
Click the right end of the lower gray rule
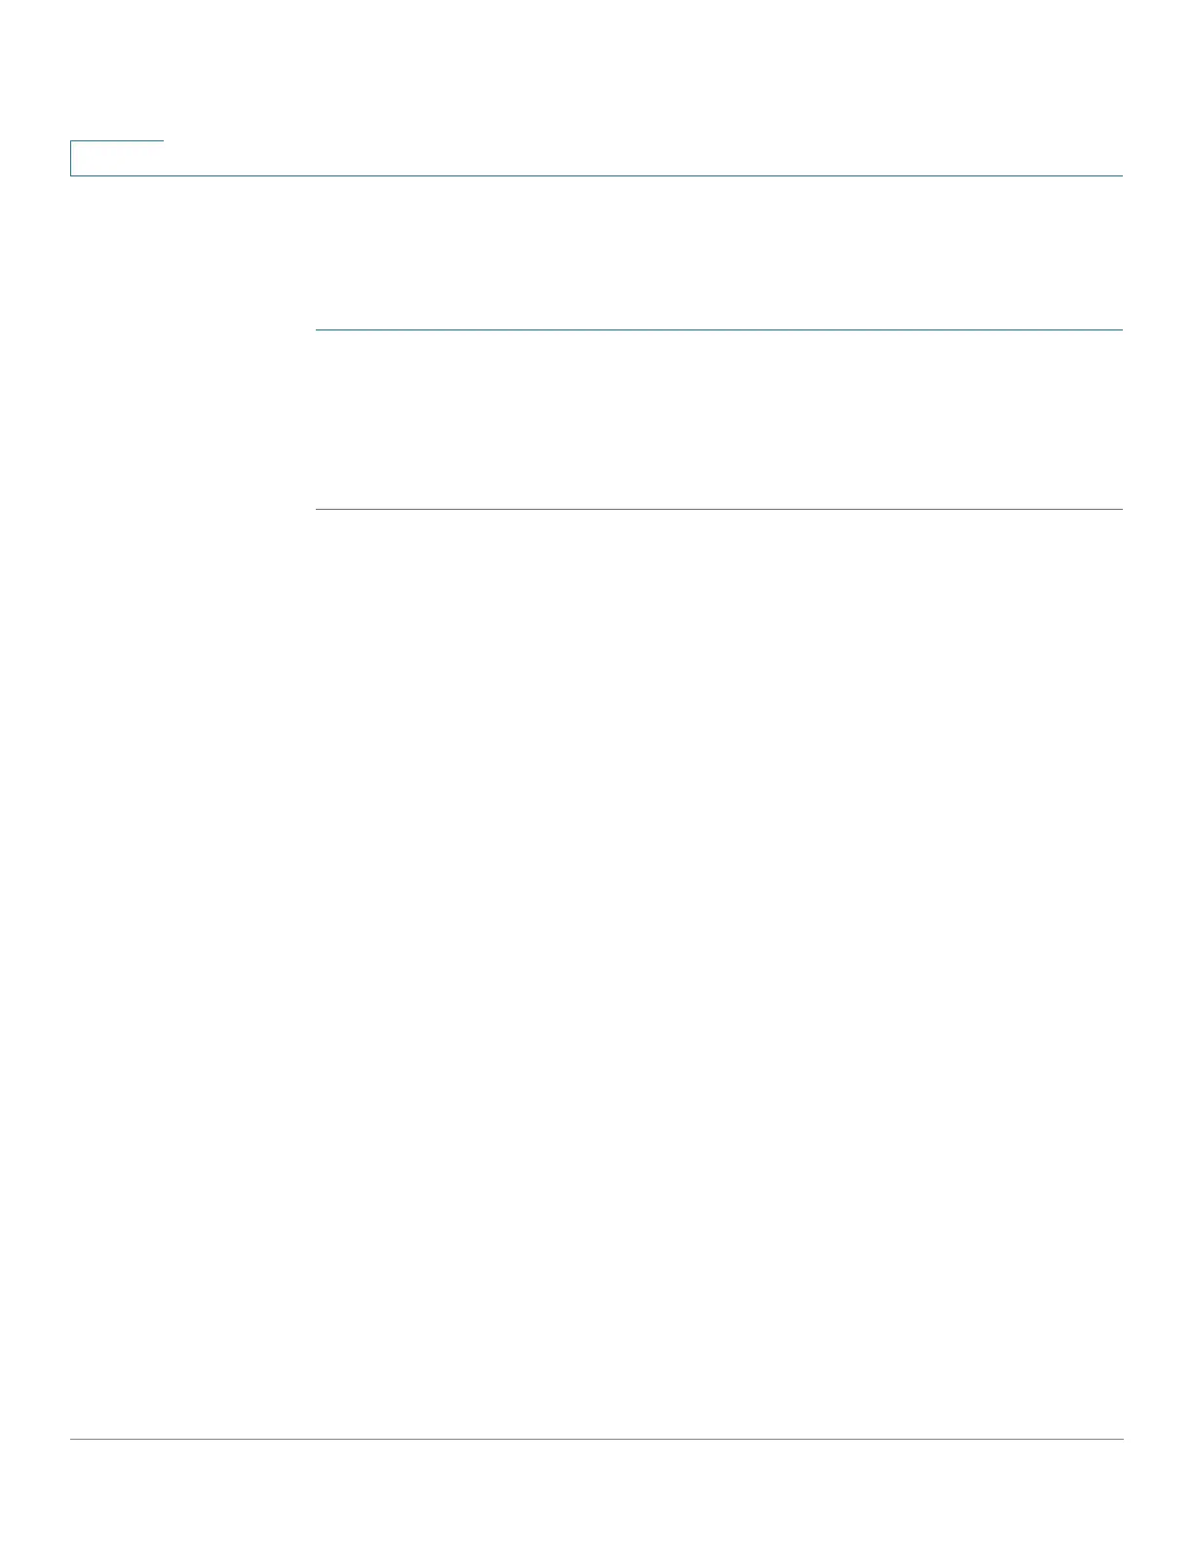(1119, 509)
